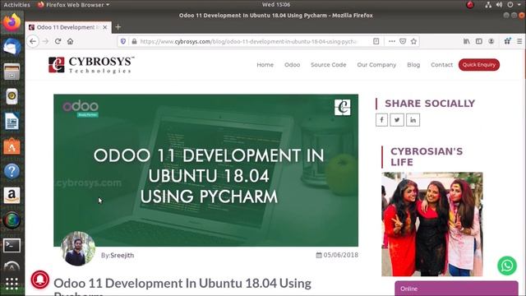Share article on Facebook
Image resolution: width=526 pixels, height=296 pixels.
pos(381,120)
